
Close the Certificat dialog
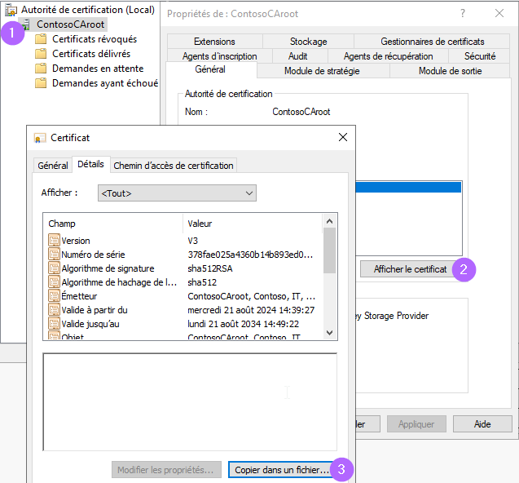tap(343, 137)
